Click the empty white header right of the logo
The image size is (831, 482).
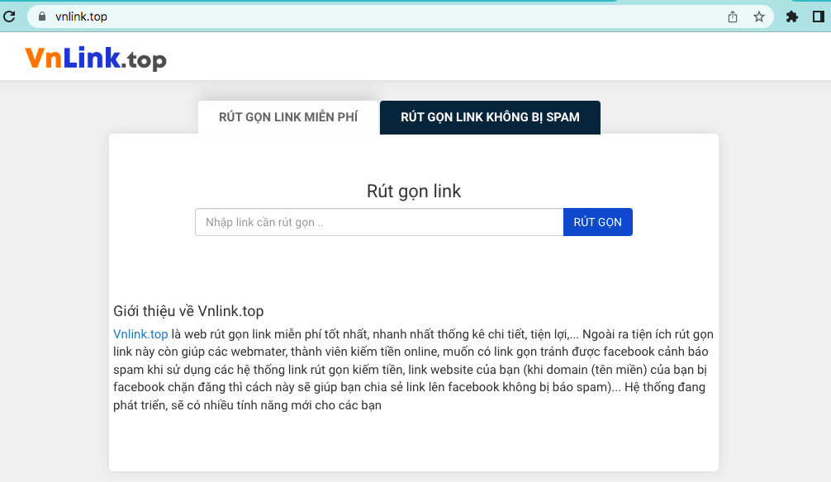[x=496, y=58]
